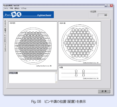Minimize the posi window
Screen dimensions: 117x107
pyautogui.click(x=106, y=6)
